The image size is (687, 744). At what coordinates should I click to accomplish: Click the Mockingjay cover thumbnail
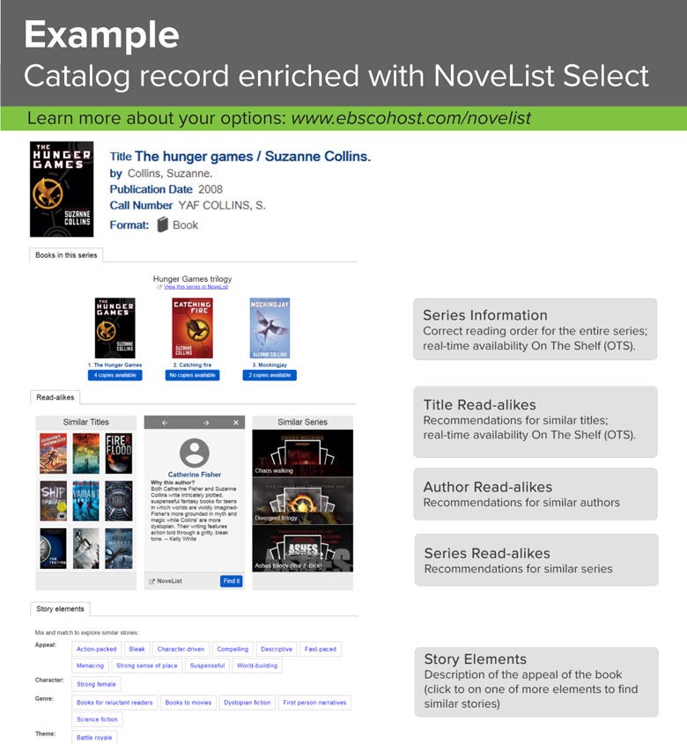270,328
